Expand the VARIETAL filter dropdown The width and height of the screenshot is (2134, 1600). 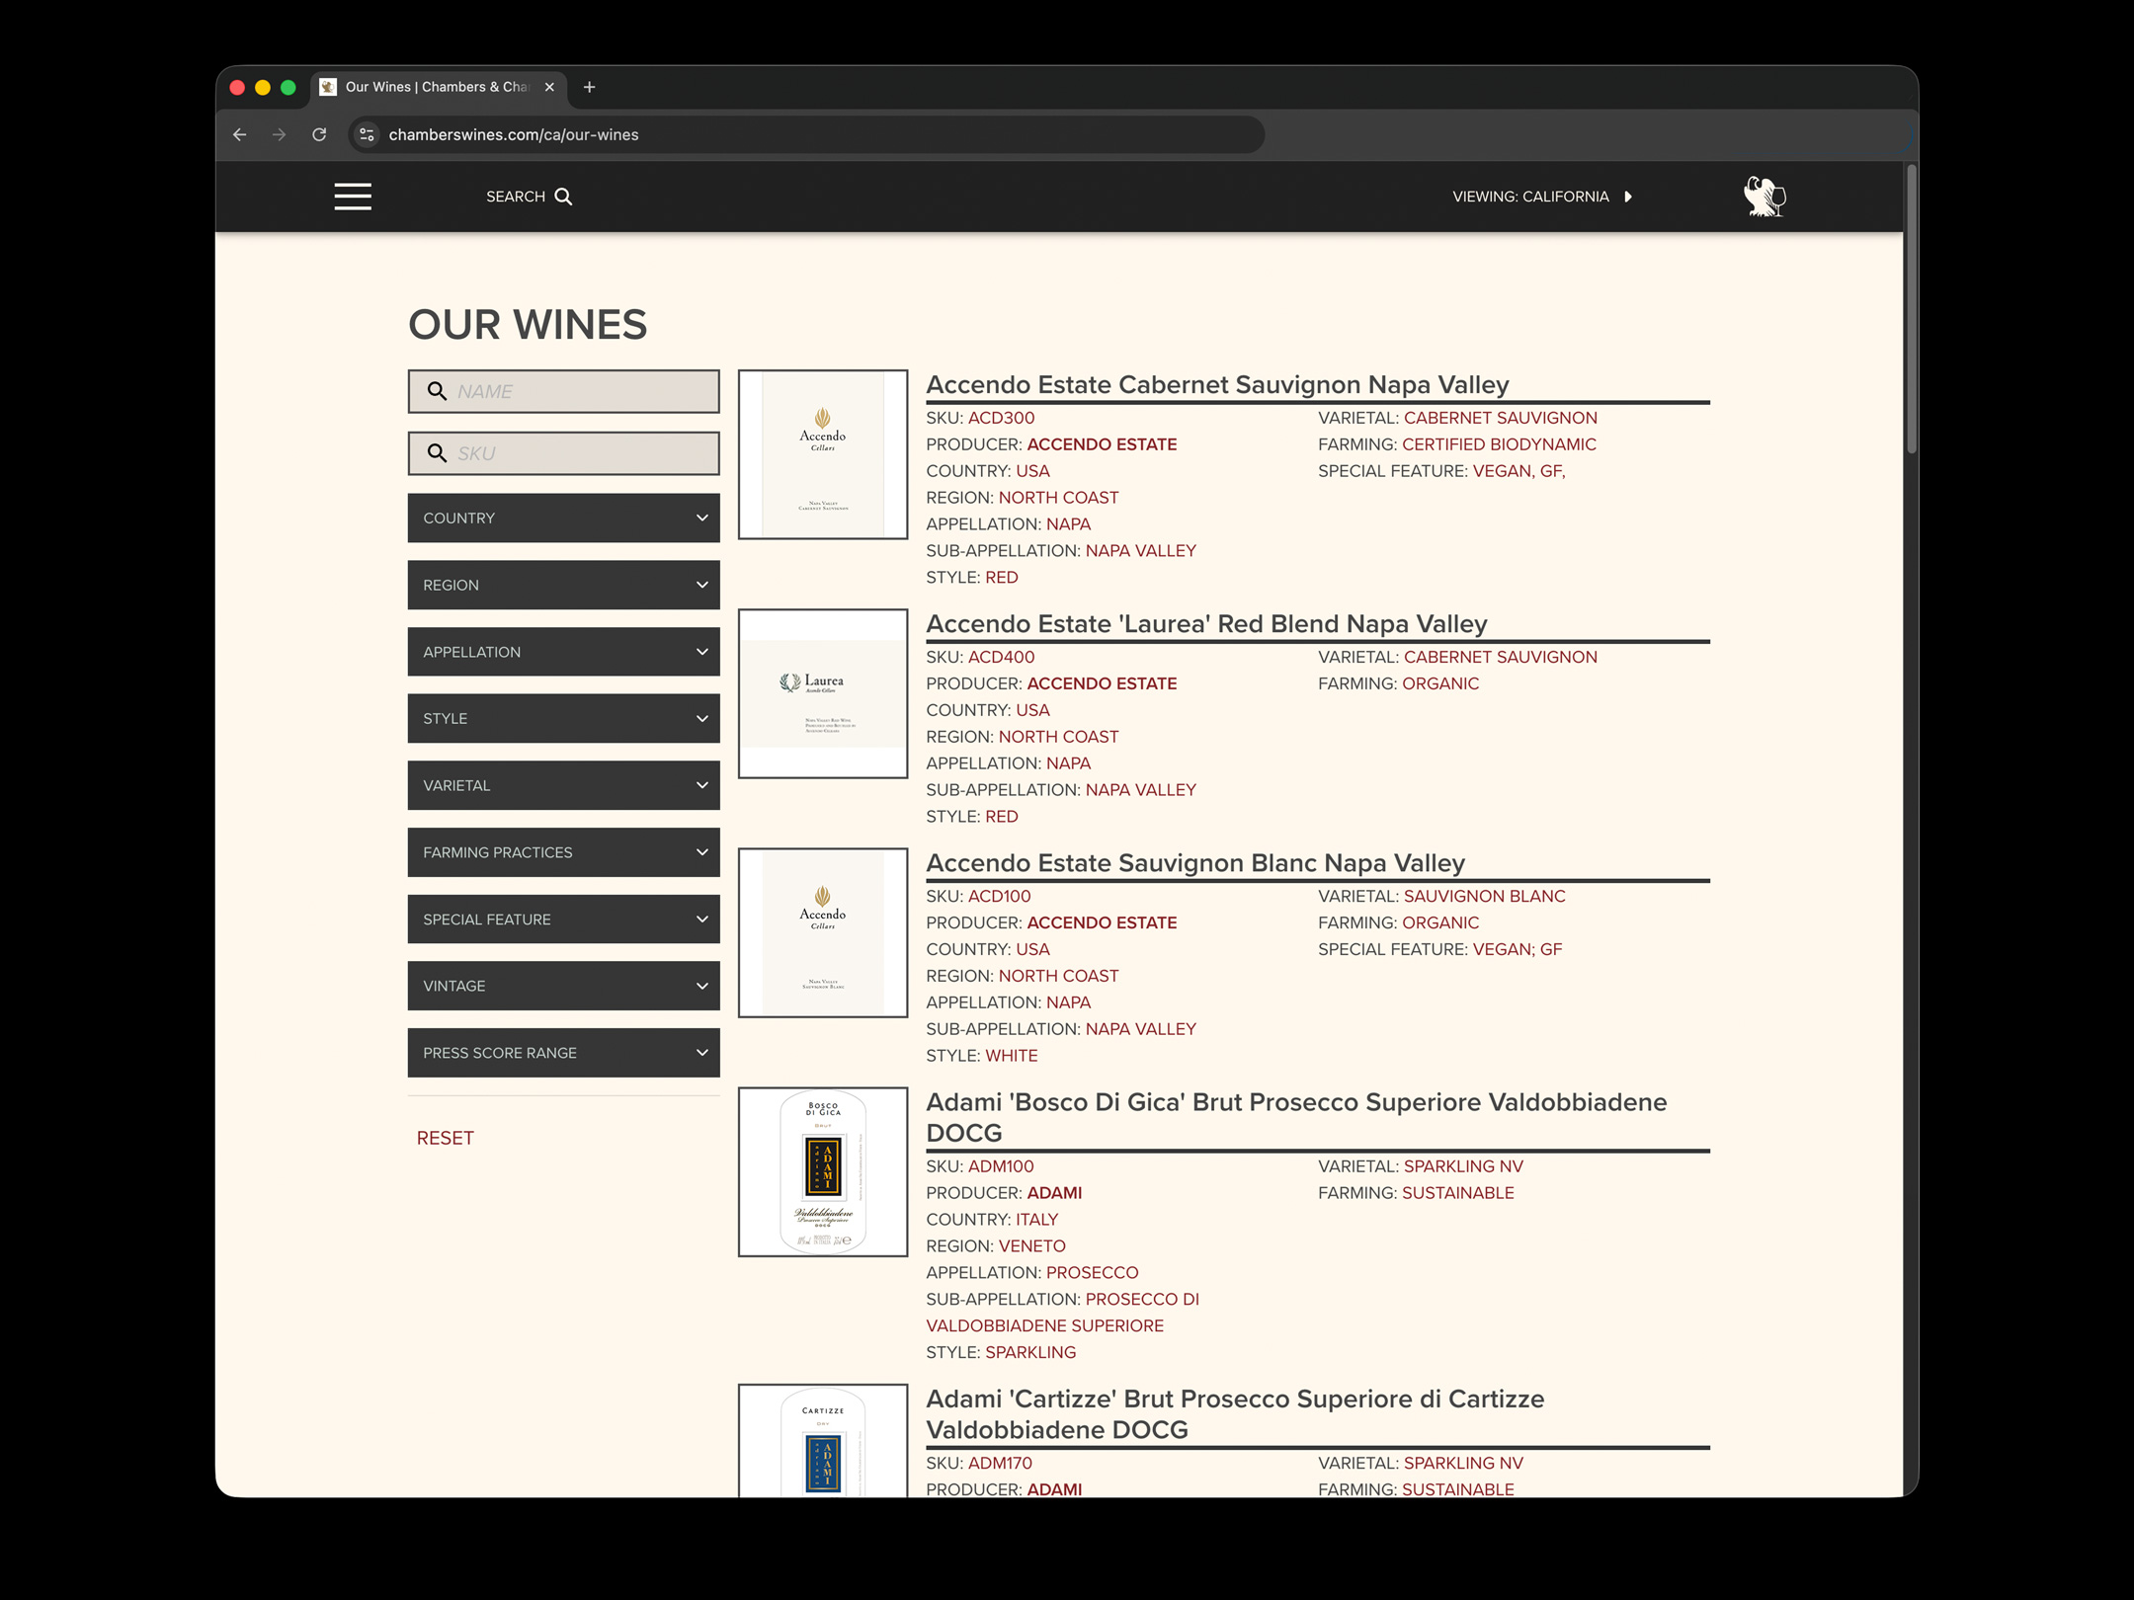click(x=563, y=785)
